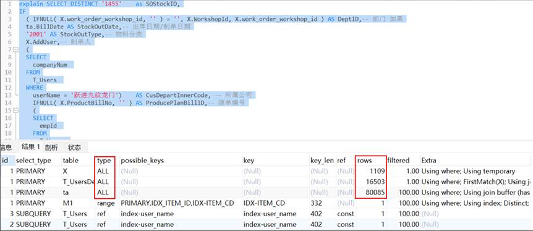Click the string '跃进九纹龙门' in the editor
The height and width of the screenshot is (231, 533).
(95, 95)
